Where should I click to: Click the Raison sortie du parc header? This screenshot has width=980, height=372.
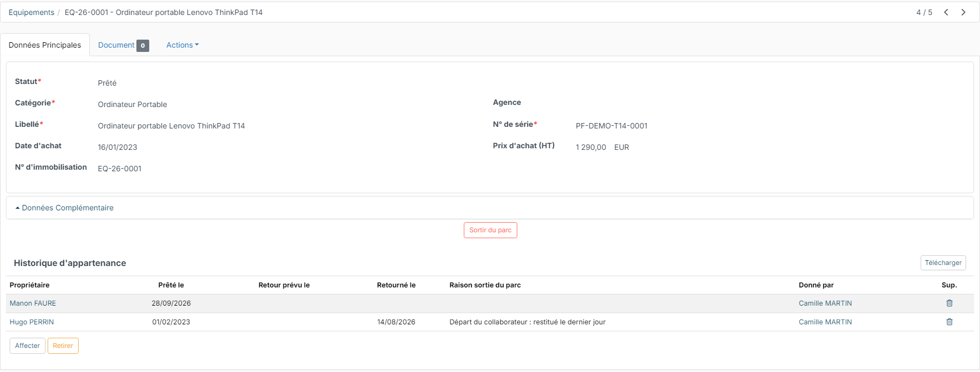click(x=485, y=285)
